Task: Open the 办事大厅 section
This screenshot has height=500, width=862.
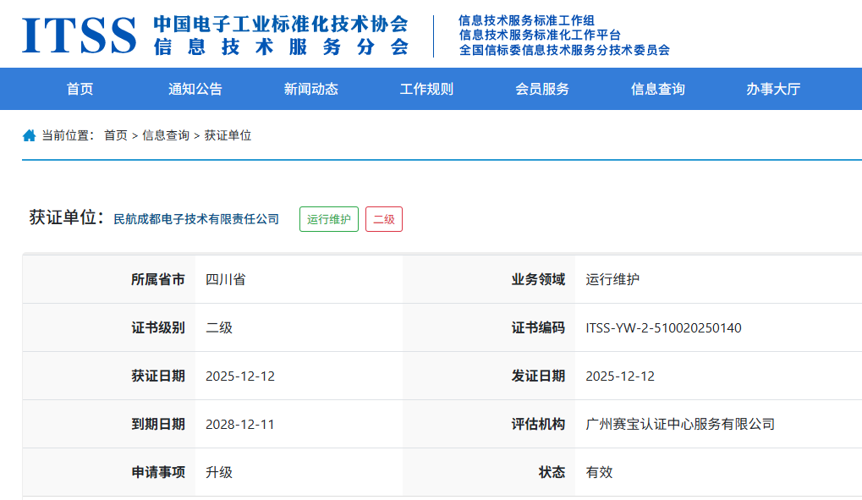Action: [x=771, y=89]
